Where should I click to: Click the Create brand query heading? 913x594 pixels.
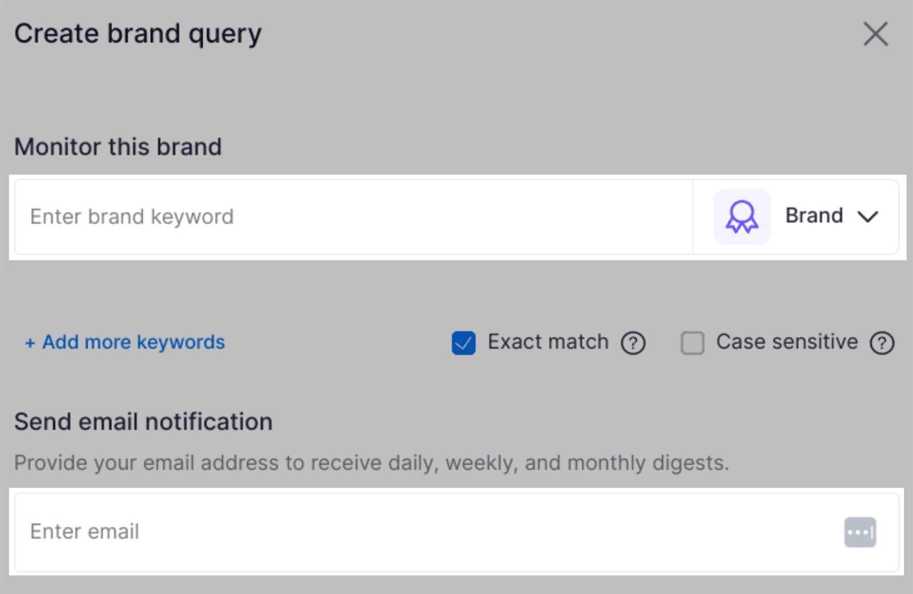tap(139, 33)
